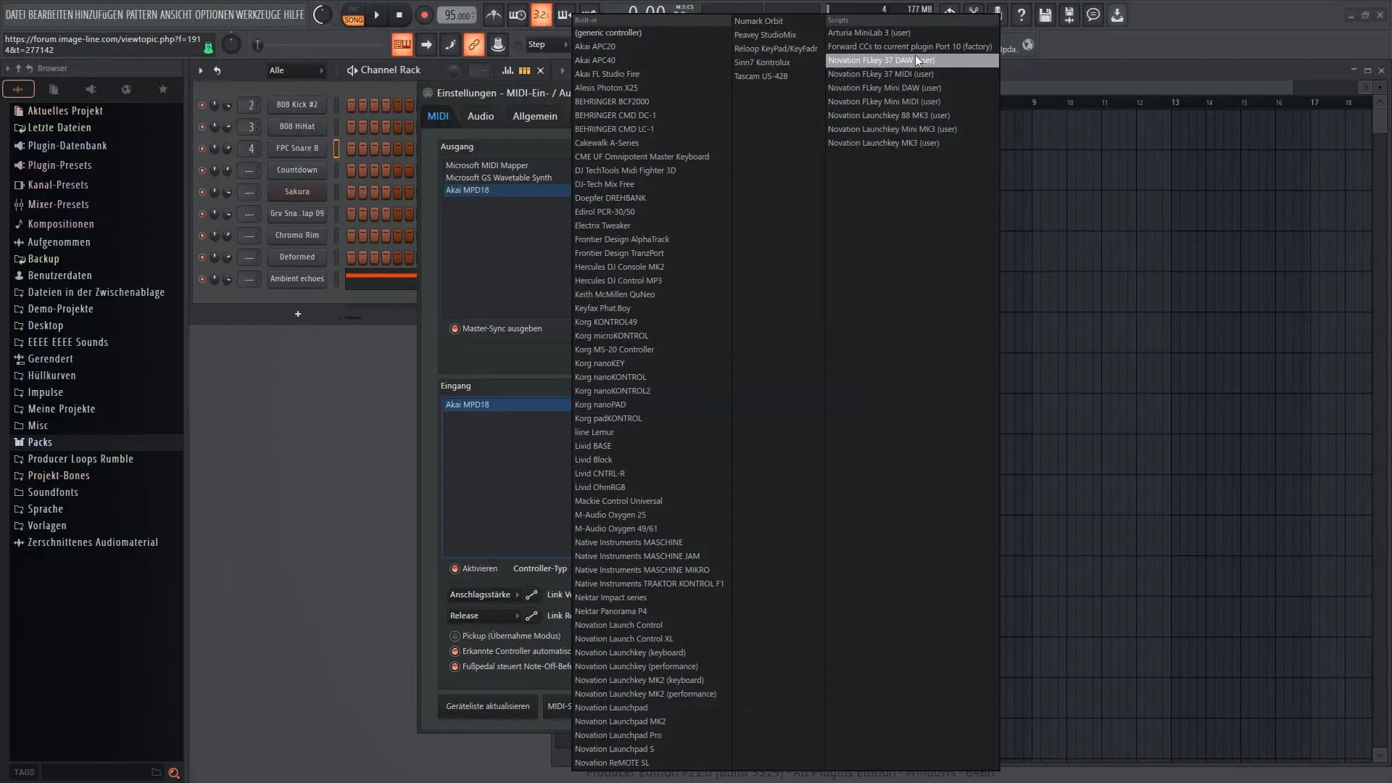Click the Audio tab in settings
The height and width of the screenshot is (783, 1392).
[481, 116]
